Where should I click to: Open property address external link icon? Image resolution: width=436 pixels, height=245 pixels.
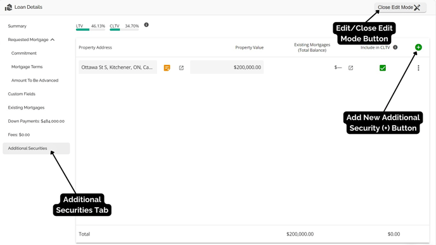(181, 68)
